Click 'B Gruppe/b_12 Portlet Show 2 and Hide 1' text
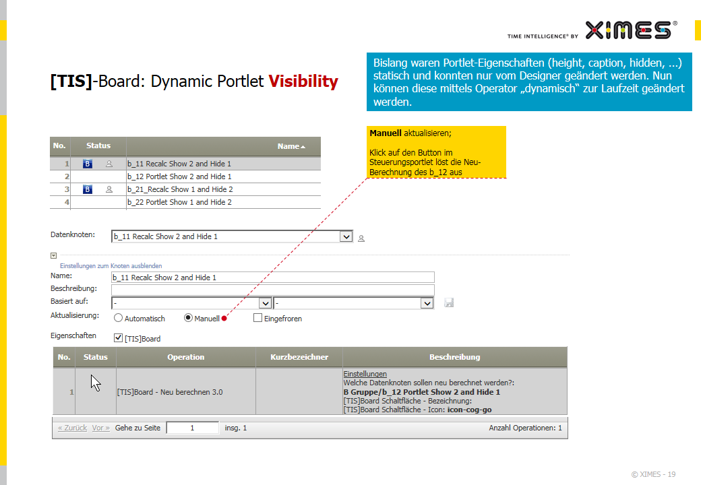701x485 pixels. pyautogui.click(x=421, y=392)
